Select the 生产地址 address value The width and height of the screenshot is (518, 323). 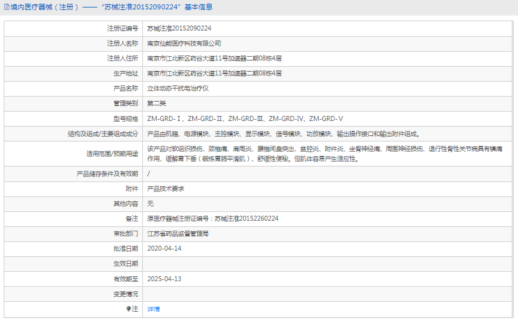click(215, 73)
